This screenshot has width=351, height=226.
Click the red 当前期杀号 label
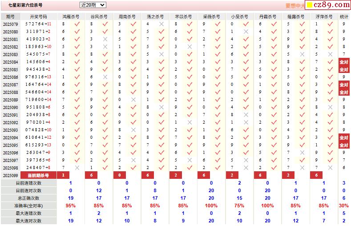[x=38, y=175]
